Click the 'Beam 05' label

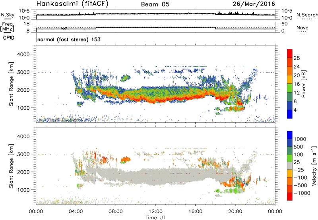tap(155, 4)
